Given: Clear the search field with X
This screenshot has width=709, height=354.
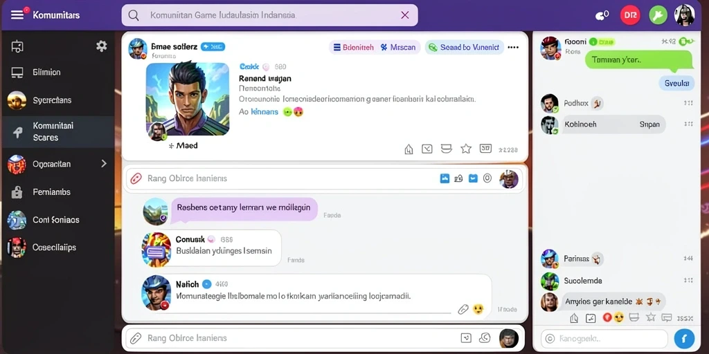Looking at the screenshot, I should pos(404,15).
